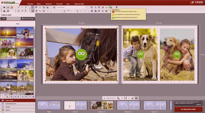Open the Strana 1 page thumbnail
The width and height of the screenshot is (205, 113).
75,105
